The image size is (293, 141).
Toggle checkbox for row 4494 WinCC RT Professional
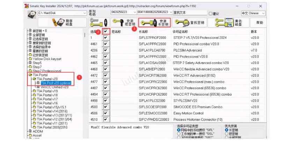106,94
